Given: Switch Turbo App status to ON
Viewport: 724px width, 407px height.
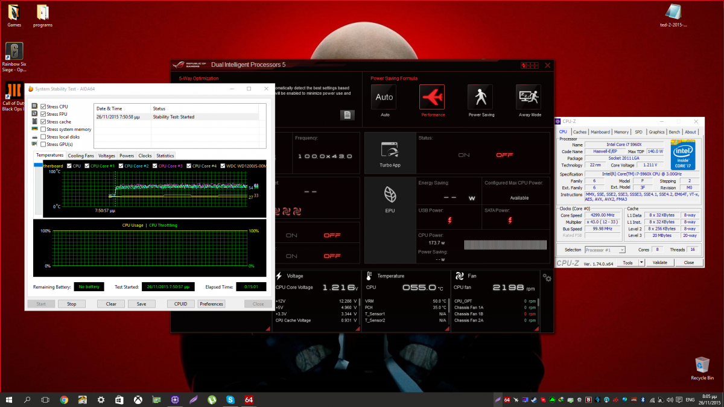Looking at the screenshot, I should (x=463, y=155).
